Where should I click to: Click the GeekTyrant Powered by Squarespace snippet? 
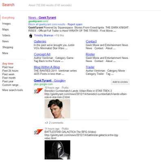pos(78,29)
